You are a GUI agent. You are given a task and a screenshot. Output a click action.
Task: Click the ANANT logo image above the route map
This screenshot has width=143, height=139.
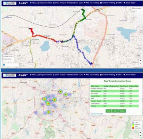click(10, 3)
